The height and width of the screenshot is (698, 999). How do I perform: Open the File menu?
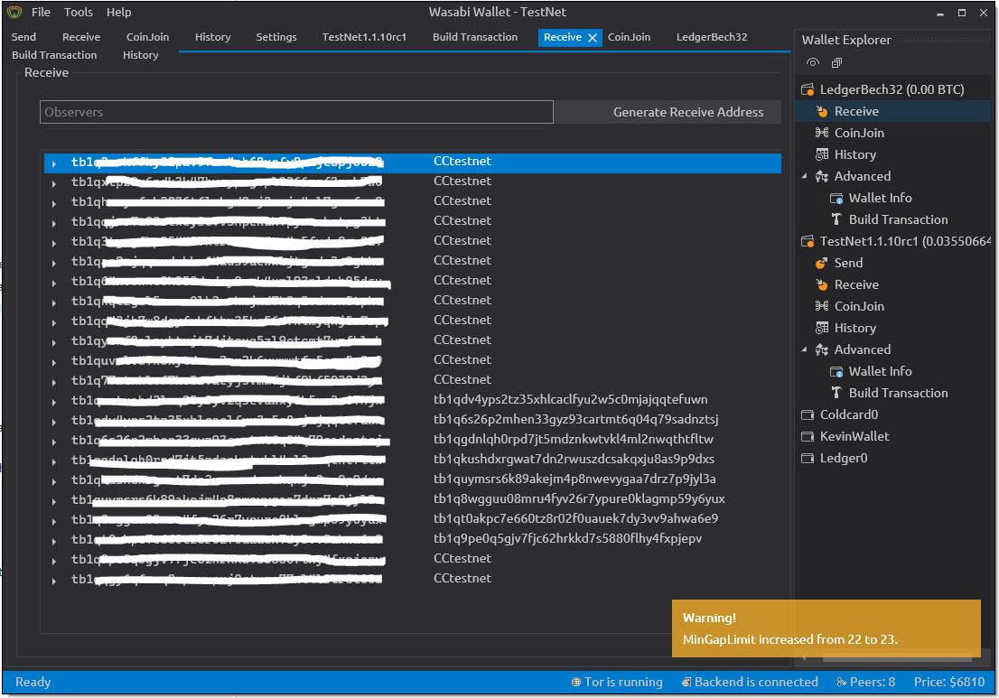[41, 12]
